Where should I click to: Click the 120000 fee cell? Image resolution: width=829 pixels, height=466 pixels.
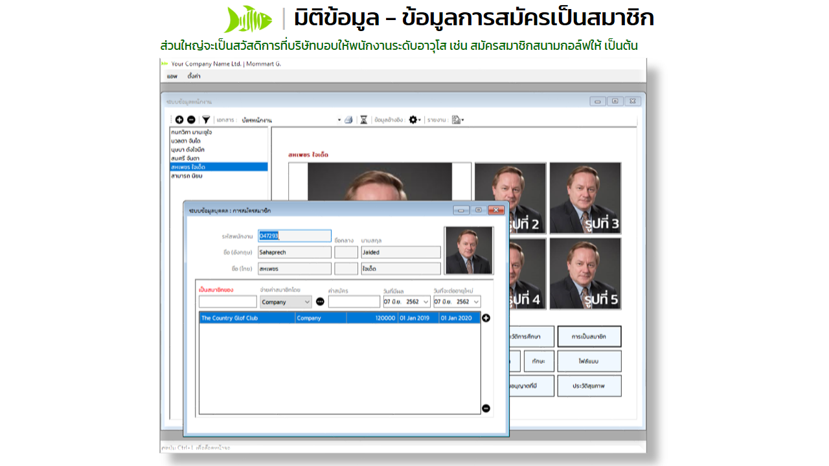tap(372, 318)
